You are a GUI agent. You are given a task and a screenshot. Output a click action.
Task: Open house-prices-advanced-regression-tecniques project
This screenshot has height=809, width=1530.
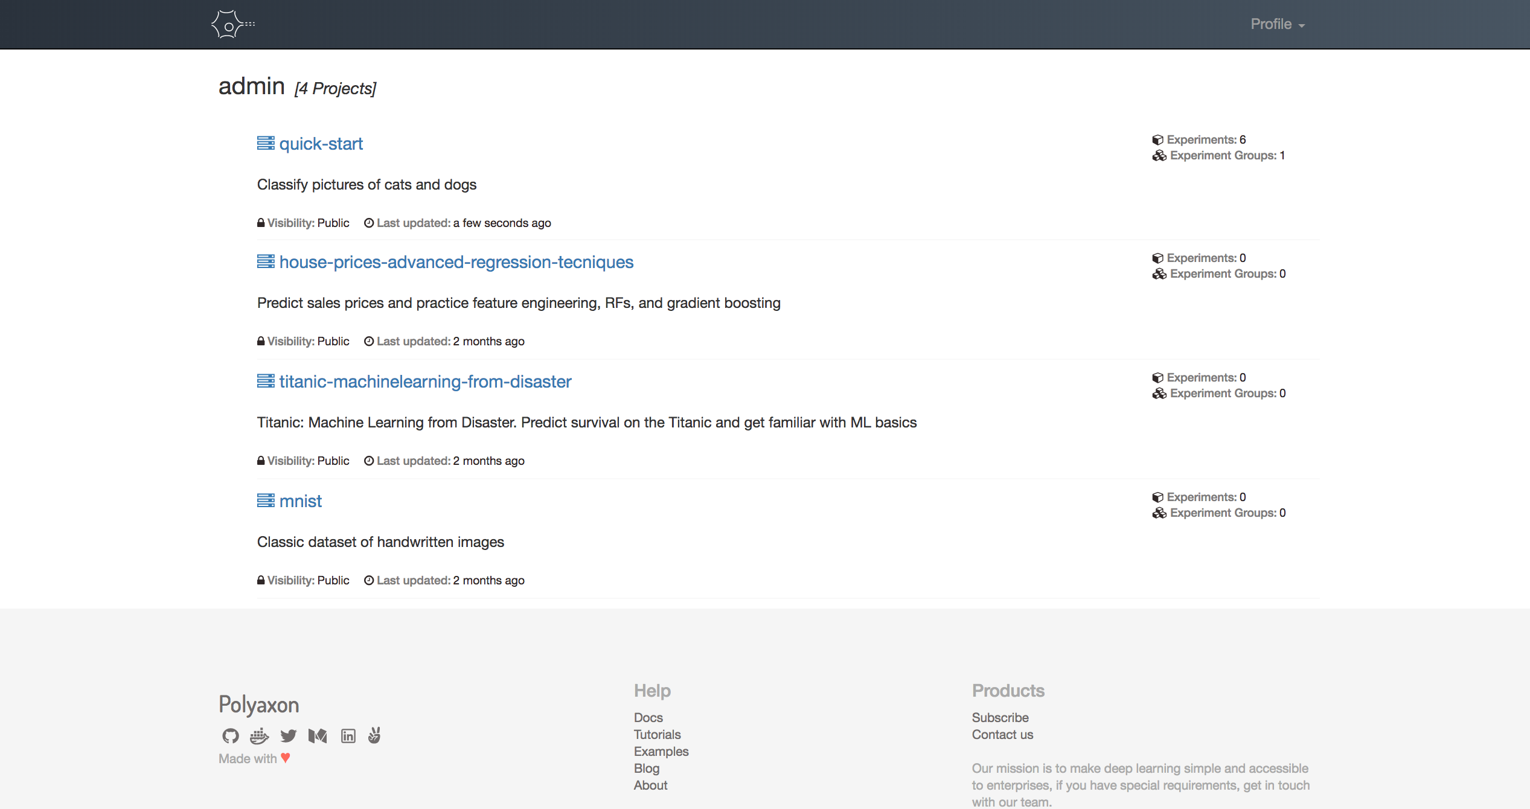(456, 262)
